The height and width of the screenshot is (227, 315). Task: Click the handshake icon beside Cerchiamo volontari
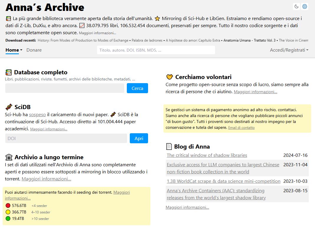[169, 77]
